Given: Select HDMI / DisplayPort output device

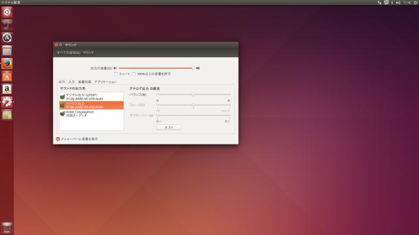Looking at the screenshot, I should tap(91, 114).
